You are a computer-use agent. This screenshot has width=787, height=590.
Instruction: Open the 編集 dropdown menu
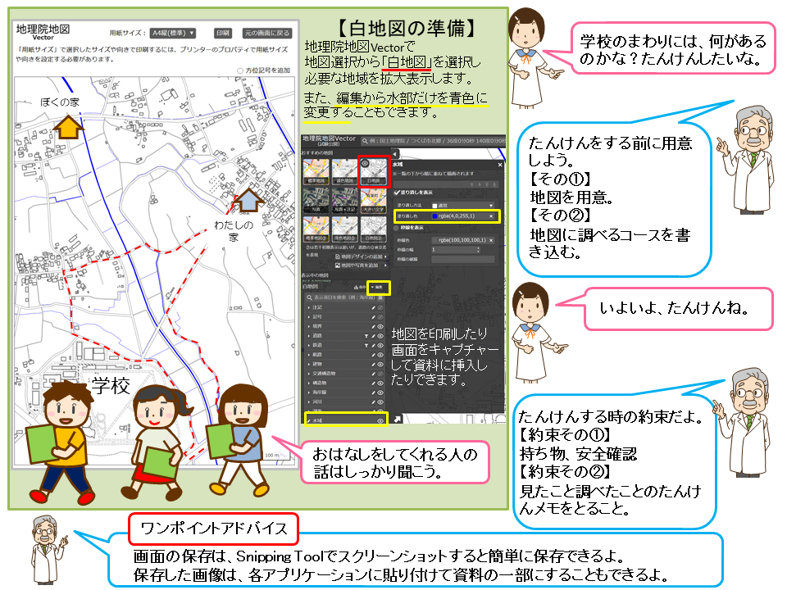[377, 287]
